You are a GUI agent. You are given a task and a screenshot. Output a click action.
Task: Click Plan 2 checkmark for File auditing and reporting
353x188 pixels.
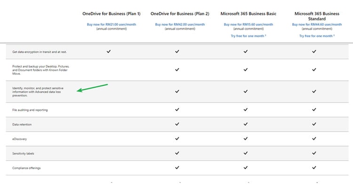(x=177, y=110)
